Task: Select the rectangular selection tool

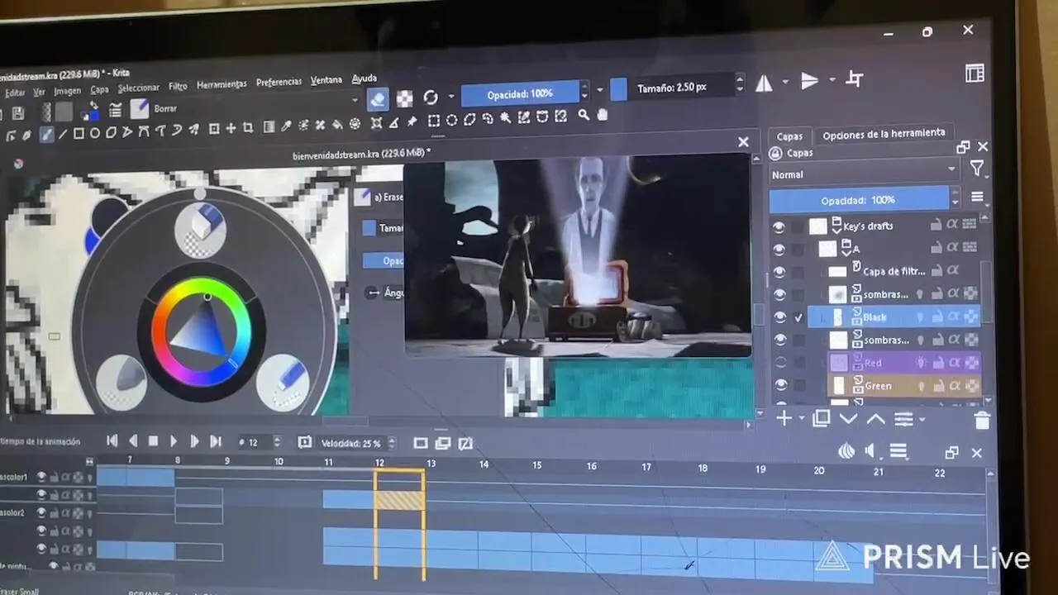Action: [433, 121]
